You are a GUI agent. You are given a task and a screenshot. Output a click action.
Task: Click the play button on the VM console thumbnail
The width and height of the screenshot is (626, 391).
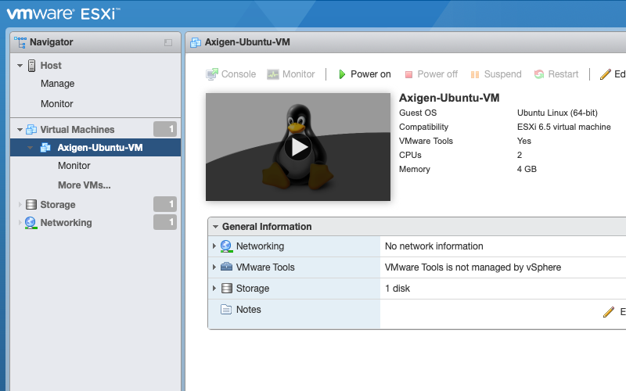click(x=298, y=147)
